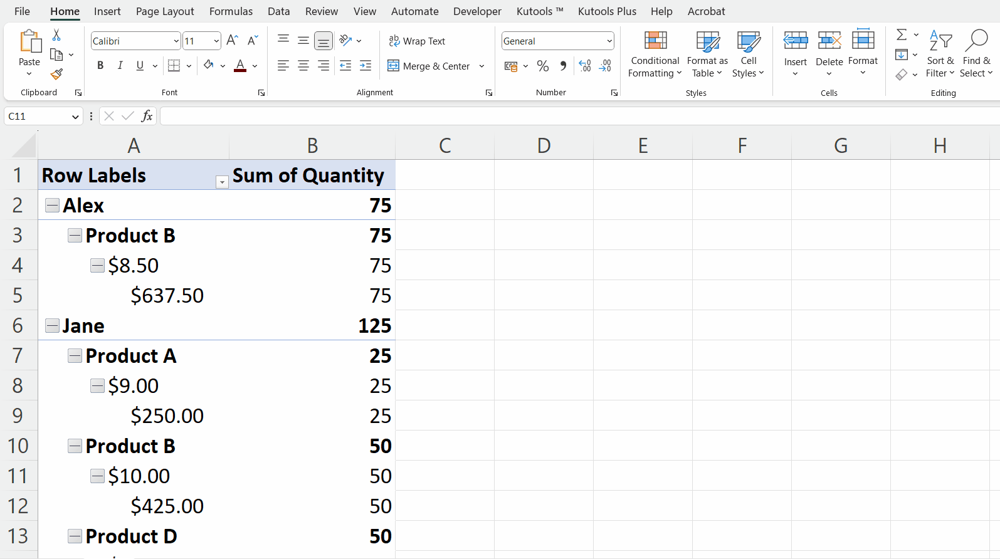This screenshot has height=559, width=1000.
Task: Click the Accounting Number Format icon
Action: click(x=511, y=66)
